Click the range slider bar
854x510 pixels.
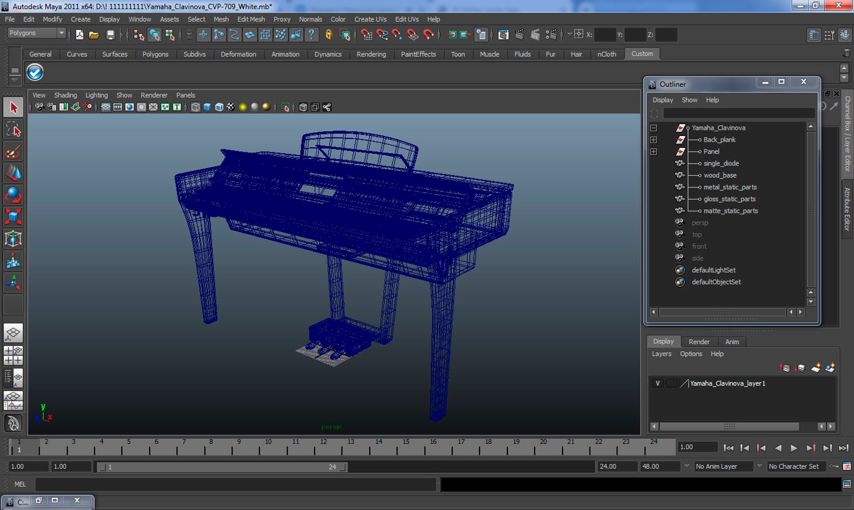(222, 467)
